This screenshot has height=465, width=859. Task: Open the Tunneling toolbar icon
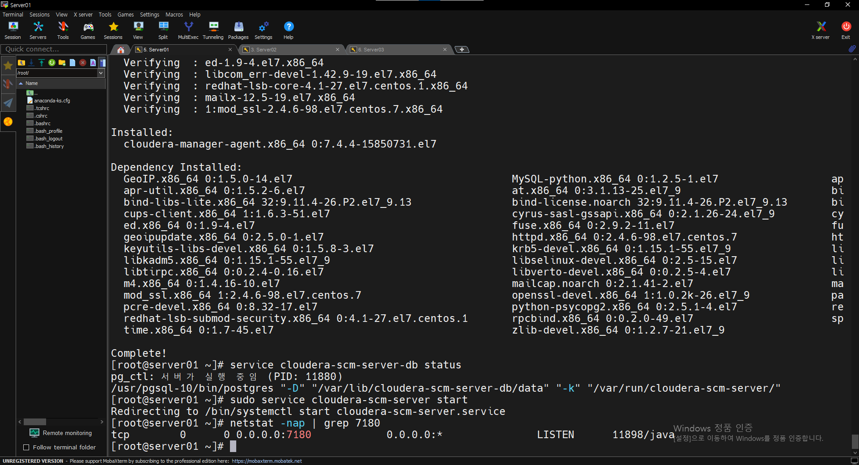[x=213, y=30]
